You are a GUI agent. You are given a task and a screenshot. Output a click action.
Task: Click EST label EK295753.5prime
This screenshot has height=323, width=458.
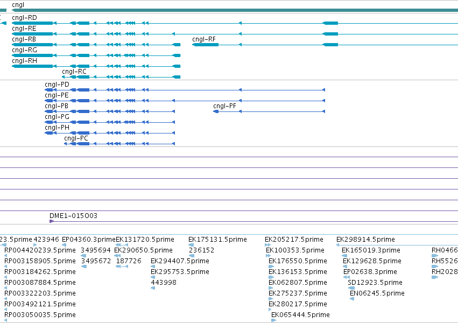180,272
